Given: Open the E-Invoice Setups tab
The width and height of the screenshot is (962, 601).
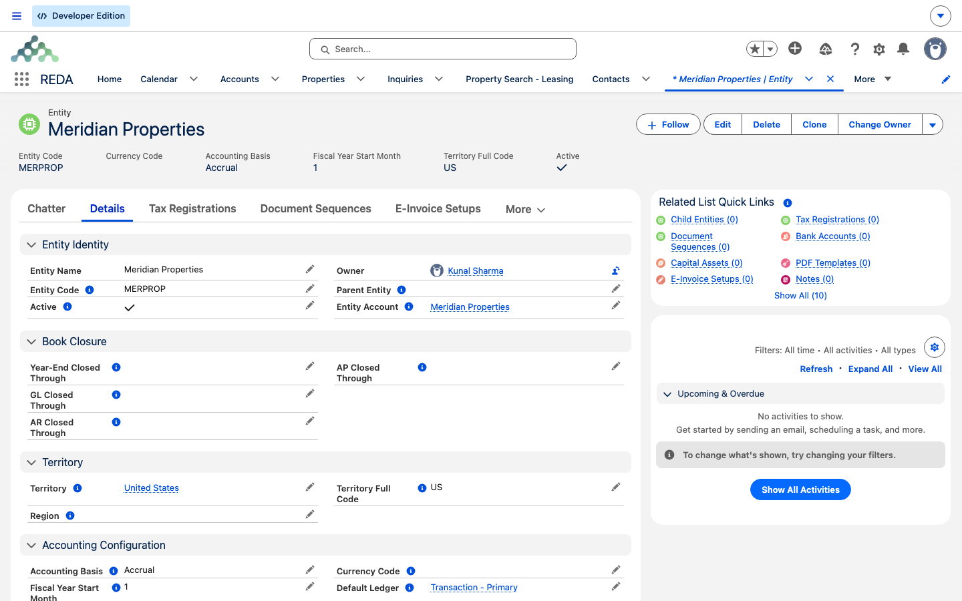Looking at the screenshot, I should coord(438,208).
